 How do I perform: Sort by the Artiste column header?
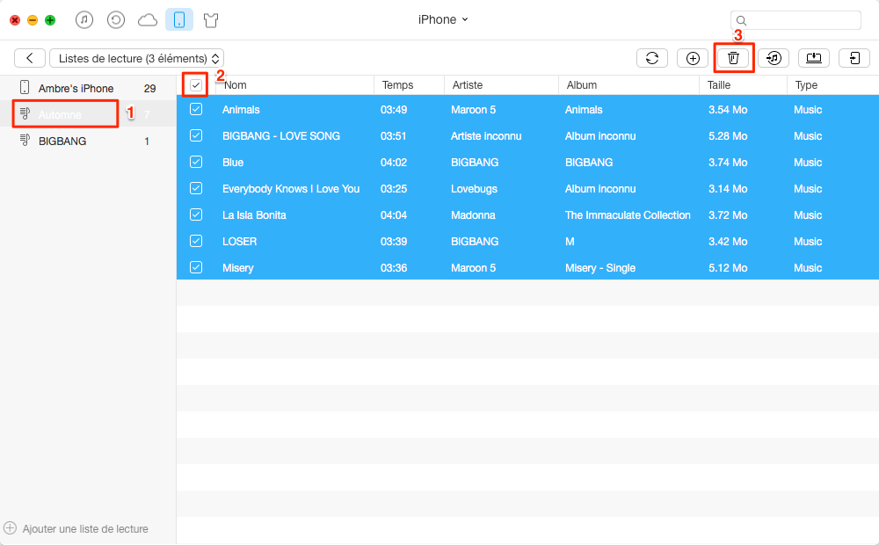click(501, 85)
